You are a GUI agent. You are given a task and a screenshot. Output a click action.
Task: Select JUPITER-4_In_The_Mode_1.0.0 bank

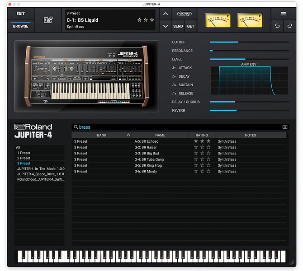[x=40, y=169]
